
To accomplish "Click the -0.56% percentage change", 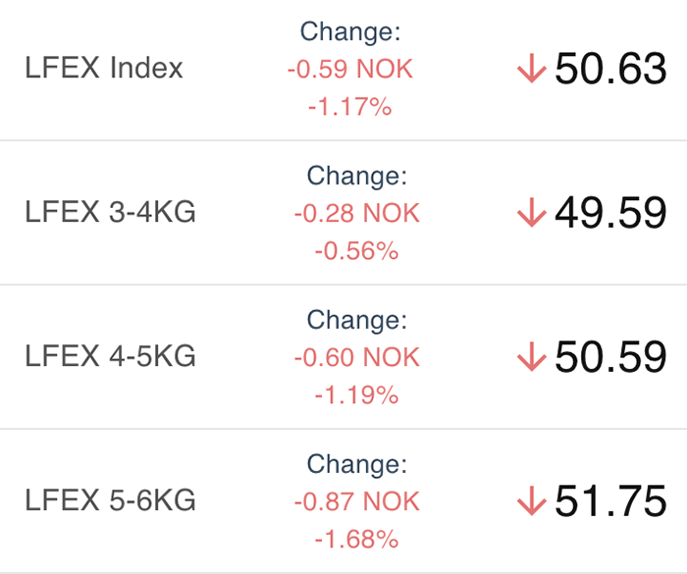I will [x=356, y=251].
